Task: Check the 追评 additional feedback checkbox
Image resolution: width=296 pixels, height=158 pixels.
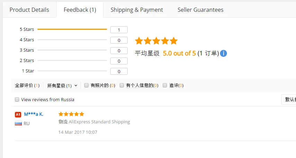Action: coord(165,85)
